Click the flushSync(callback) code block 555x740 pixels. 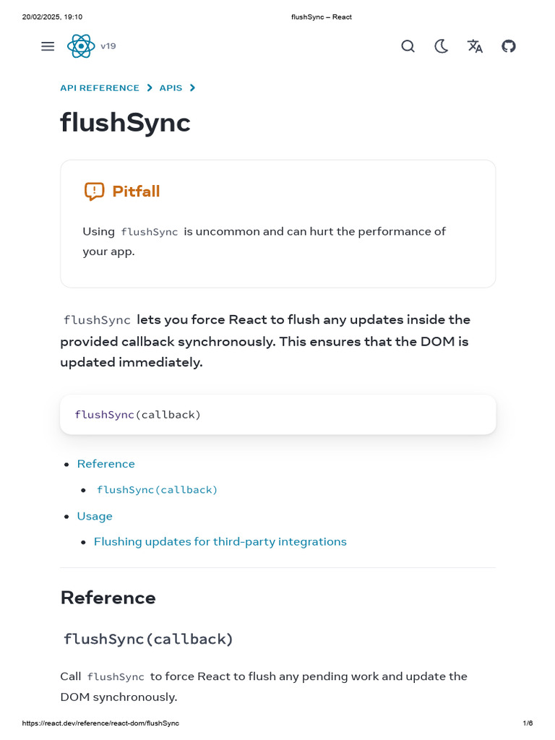tap(277, 415)
